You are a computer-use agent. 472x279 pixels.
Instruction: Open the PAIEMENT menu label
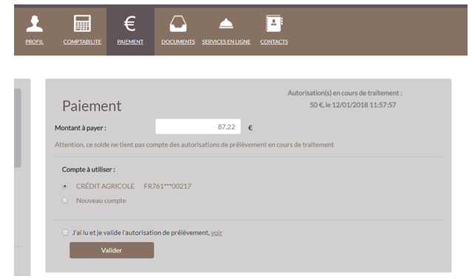click(130, 42)
